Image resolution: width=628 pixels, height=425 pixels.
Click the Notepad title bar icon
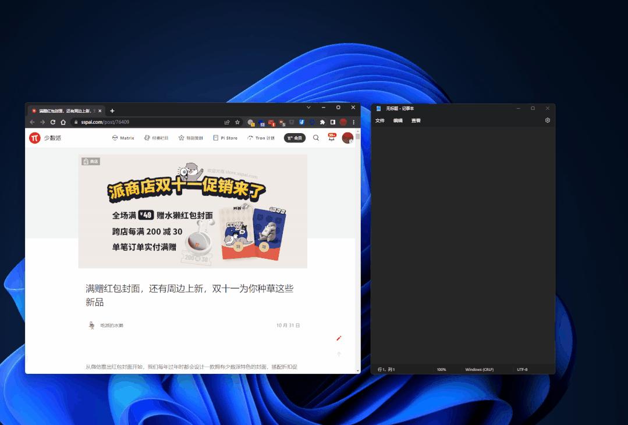click(x=378, y=109)
